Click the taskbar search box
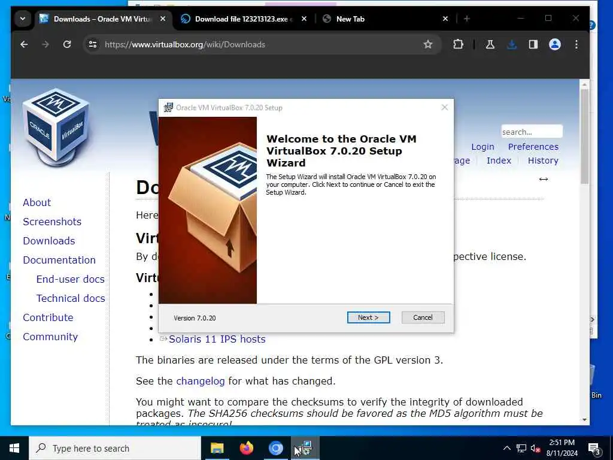 (x=115, y=448)
